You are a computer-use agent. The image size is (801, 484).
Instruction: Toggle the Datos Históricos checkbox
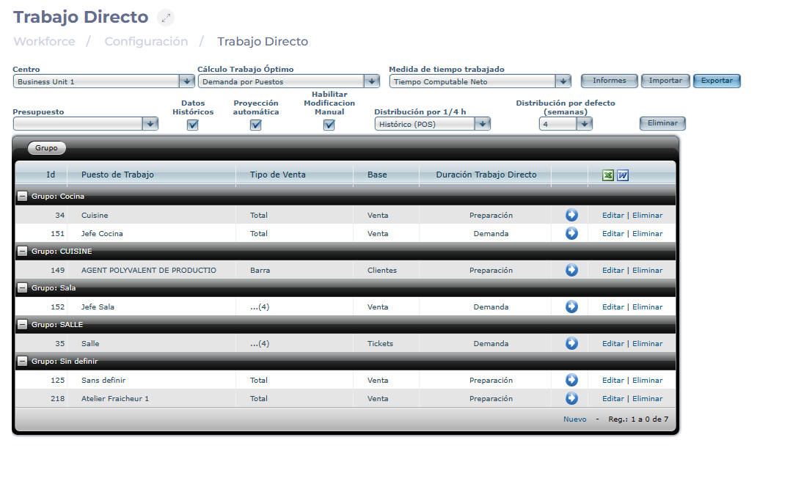[193, 125]
